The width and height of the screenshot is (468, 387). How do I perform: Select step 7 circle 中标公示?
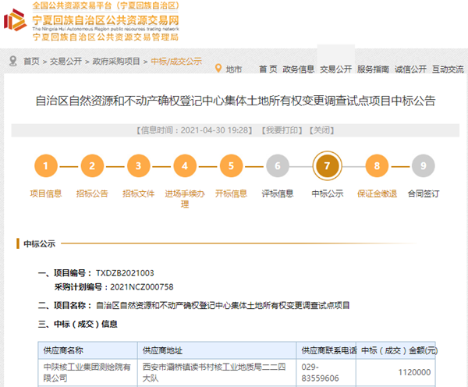[x=326, y=165]
